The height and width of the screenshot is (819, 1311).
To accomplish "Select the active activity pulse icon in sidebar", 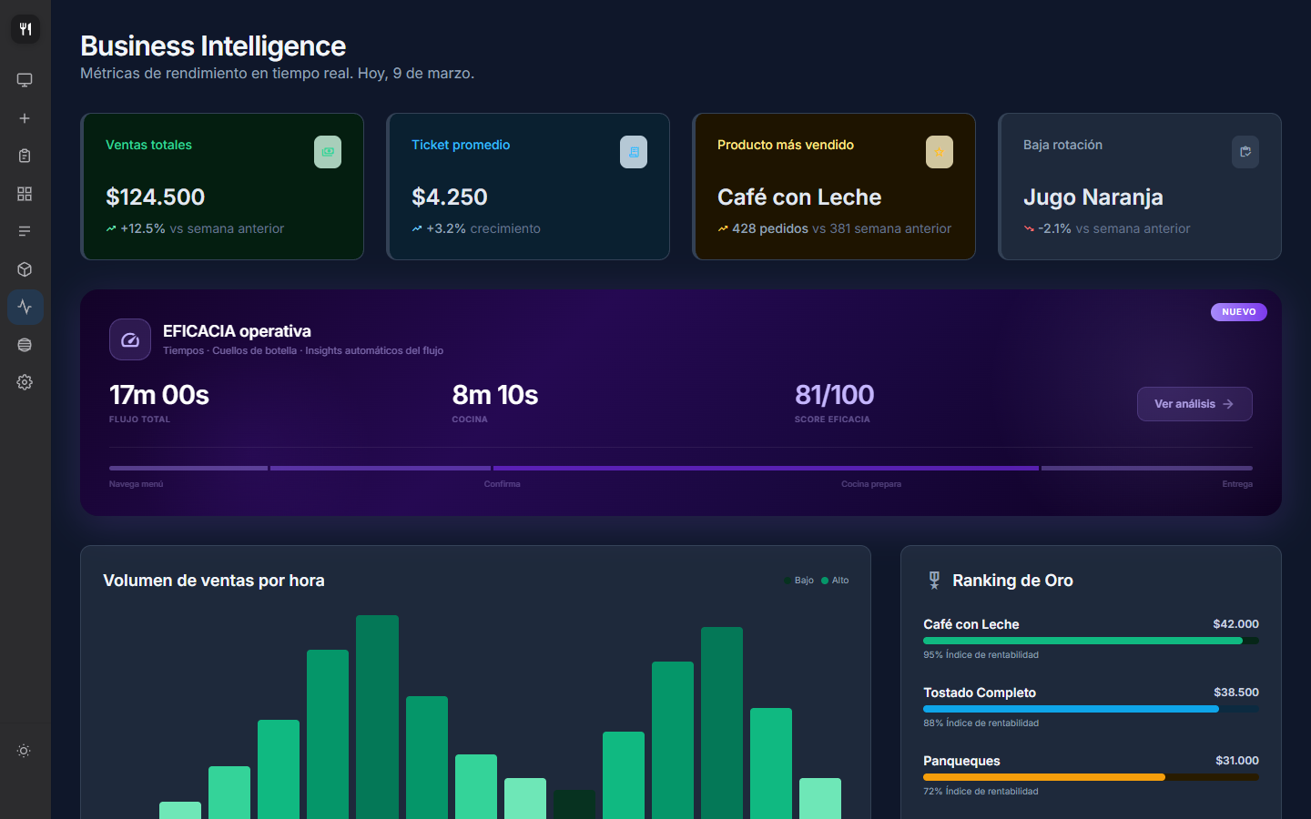I will point(25,307).
